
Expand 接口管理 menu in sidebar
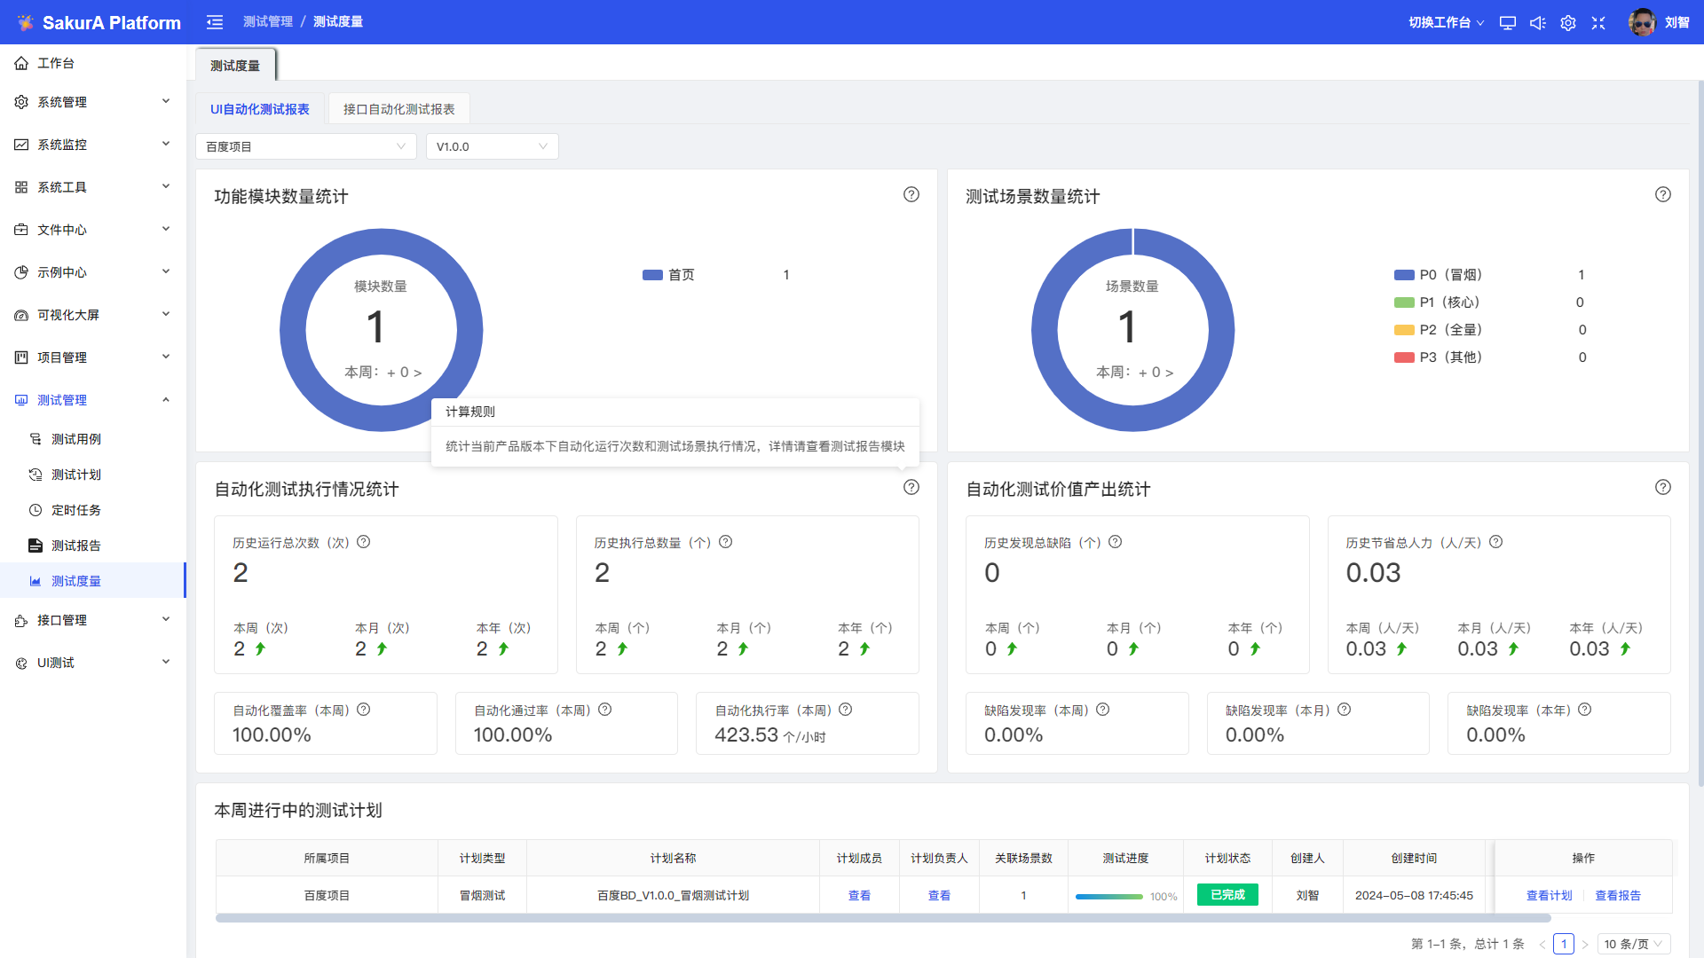(93, 620)
